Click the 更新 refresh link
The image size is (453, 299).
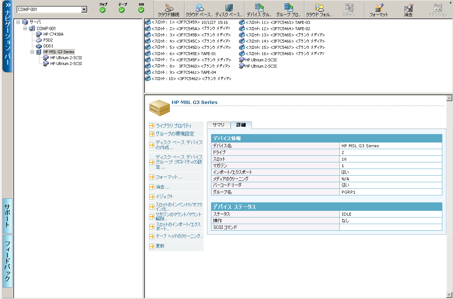click(x=160, y=246)
